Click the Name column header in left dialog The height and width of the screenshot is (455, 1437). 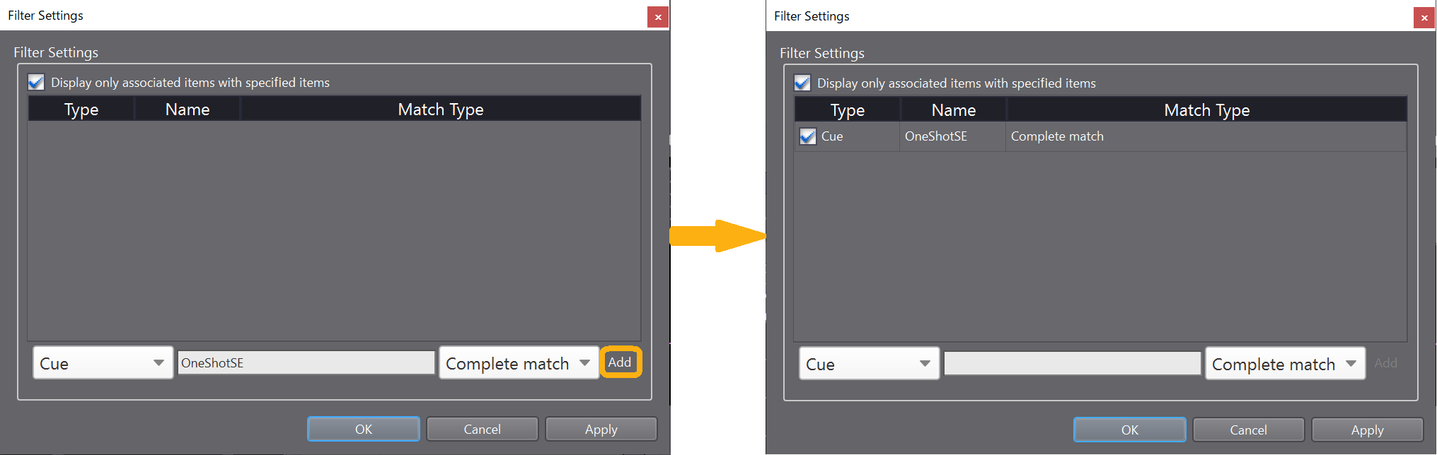[x=187, y=110]
